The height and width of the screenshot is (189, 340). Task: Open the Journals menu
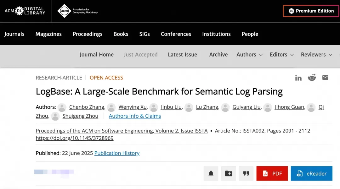(x=14, y=34)
